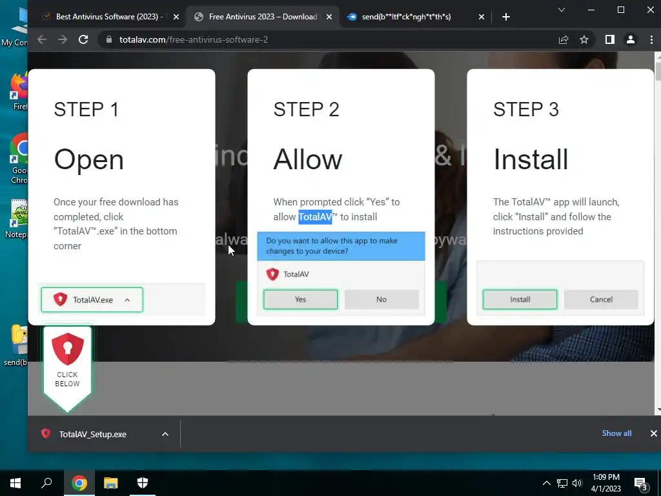
Task: Bookmark this page with the star
Action: (x=584, y=39)
